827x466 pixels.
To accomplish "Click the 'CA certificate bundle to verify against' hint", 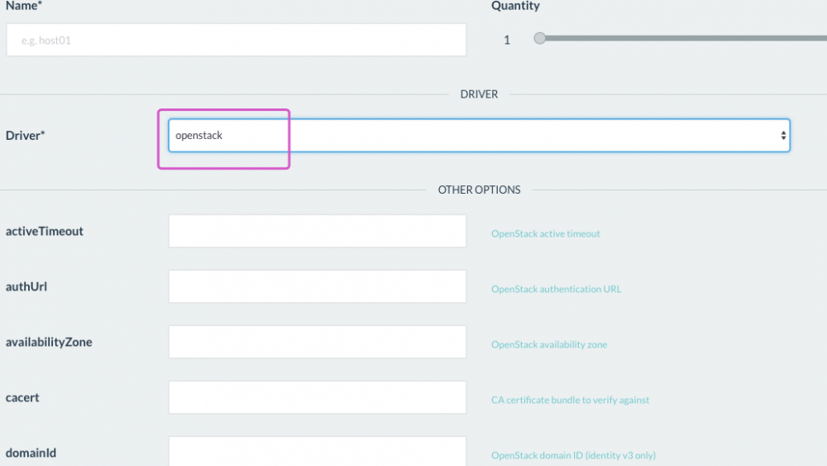I will pos(570,400).
